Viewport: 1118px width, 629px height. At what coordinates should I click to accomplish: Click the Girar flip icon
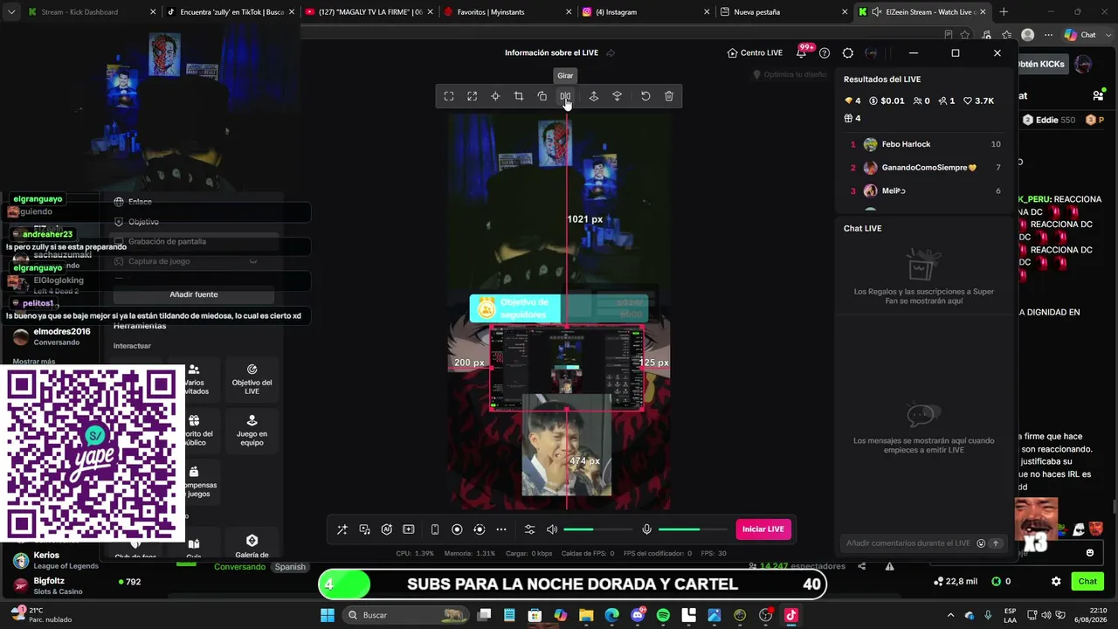(565, 96)
